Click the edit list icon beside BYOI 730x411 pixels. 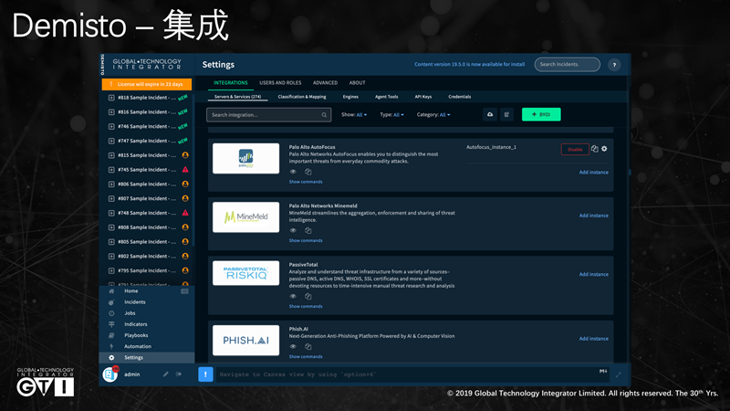click(506, 115)
